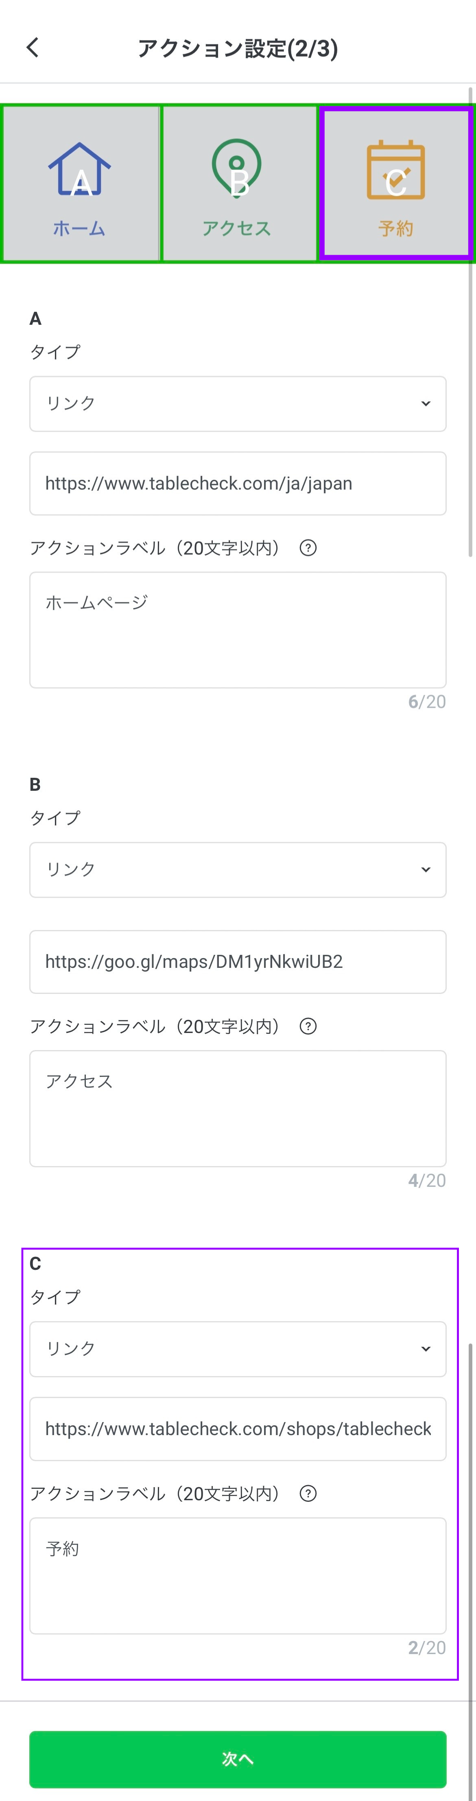Click the ホームページ action label box
Image resolution: width=476 pixels, height=1801 pixels.
click(x=238, y=630)
